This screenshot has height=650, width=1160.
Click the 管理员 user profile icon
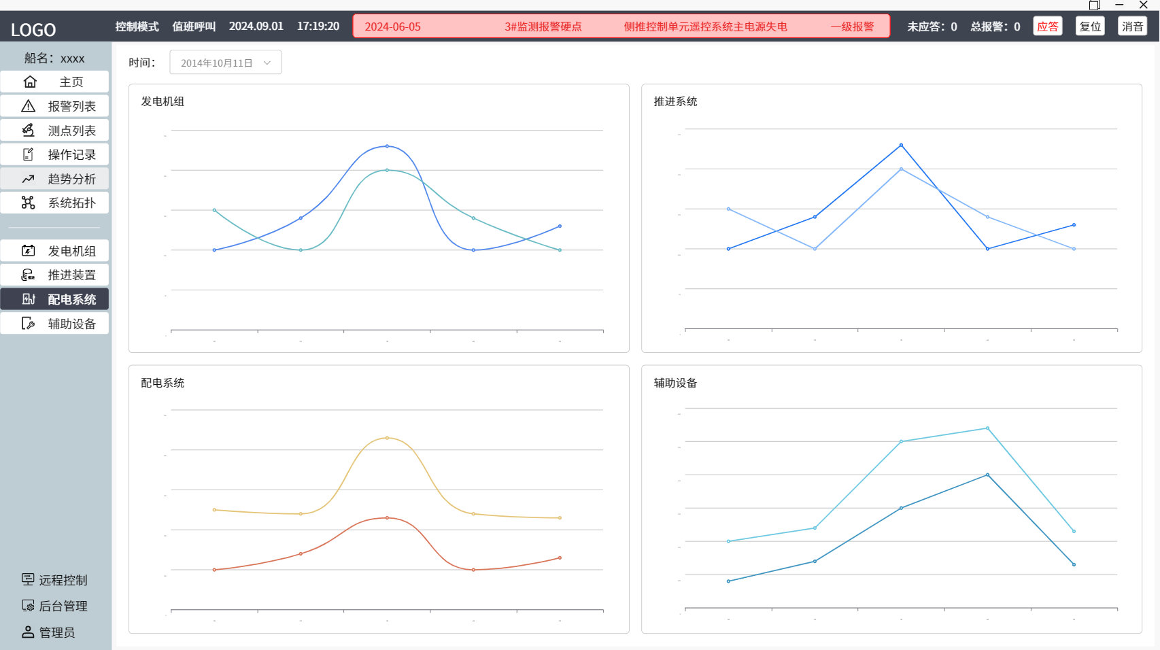[x=28, y=632]
